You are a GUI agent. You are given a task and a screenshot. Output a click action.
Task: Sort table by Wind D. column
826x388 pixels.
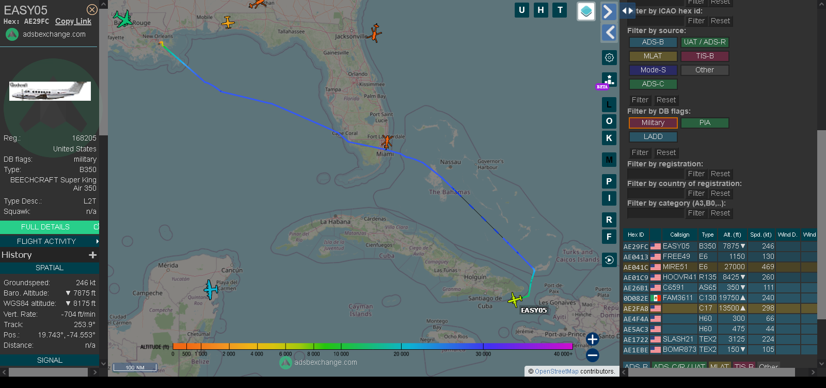coord(787,235)
